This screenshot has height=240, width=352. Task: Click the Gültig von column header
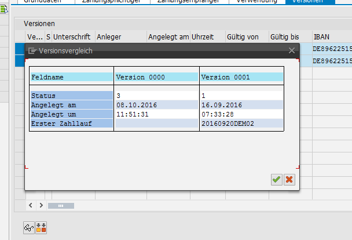[x=242, y=37]
